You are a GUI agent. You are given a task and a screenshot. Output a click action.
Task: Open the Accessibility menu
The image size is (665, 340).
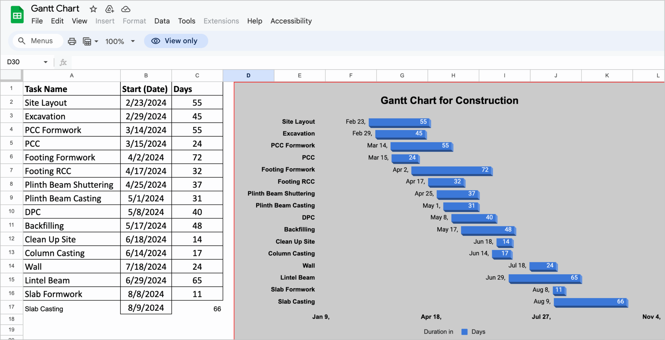tap(291, 21)
